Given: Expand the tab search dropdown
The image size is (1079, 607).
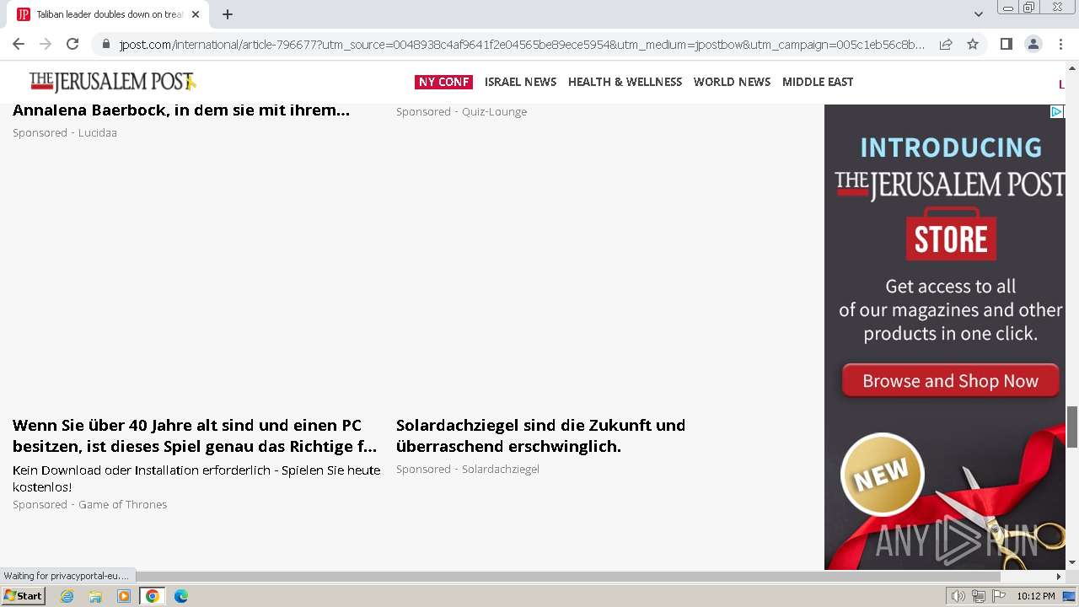Looking at the screenshot, I should pos(978,14).
